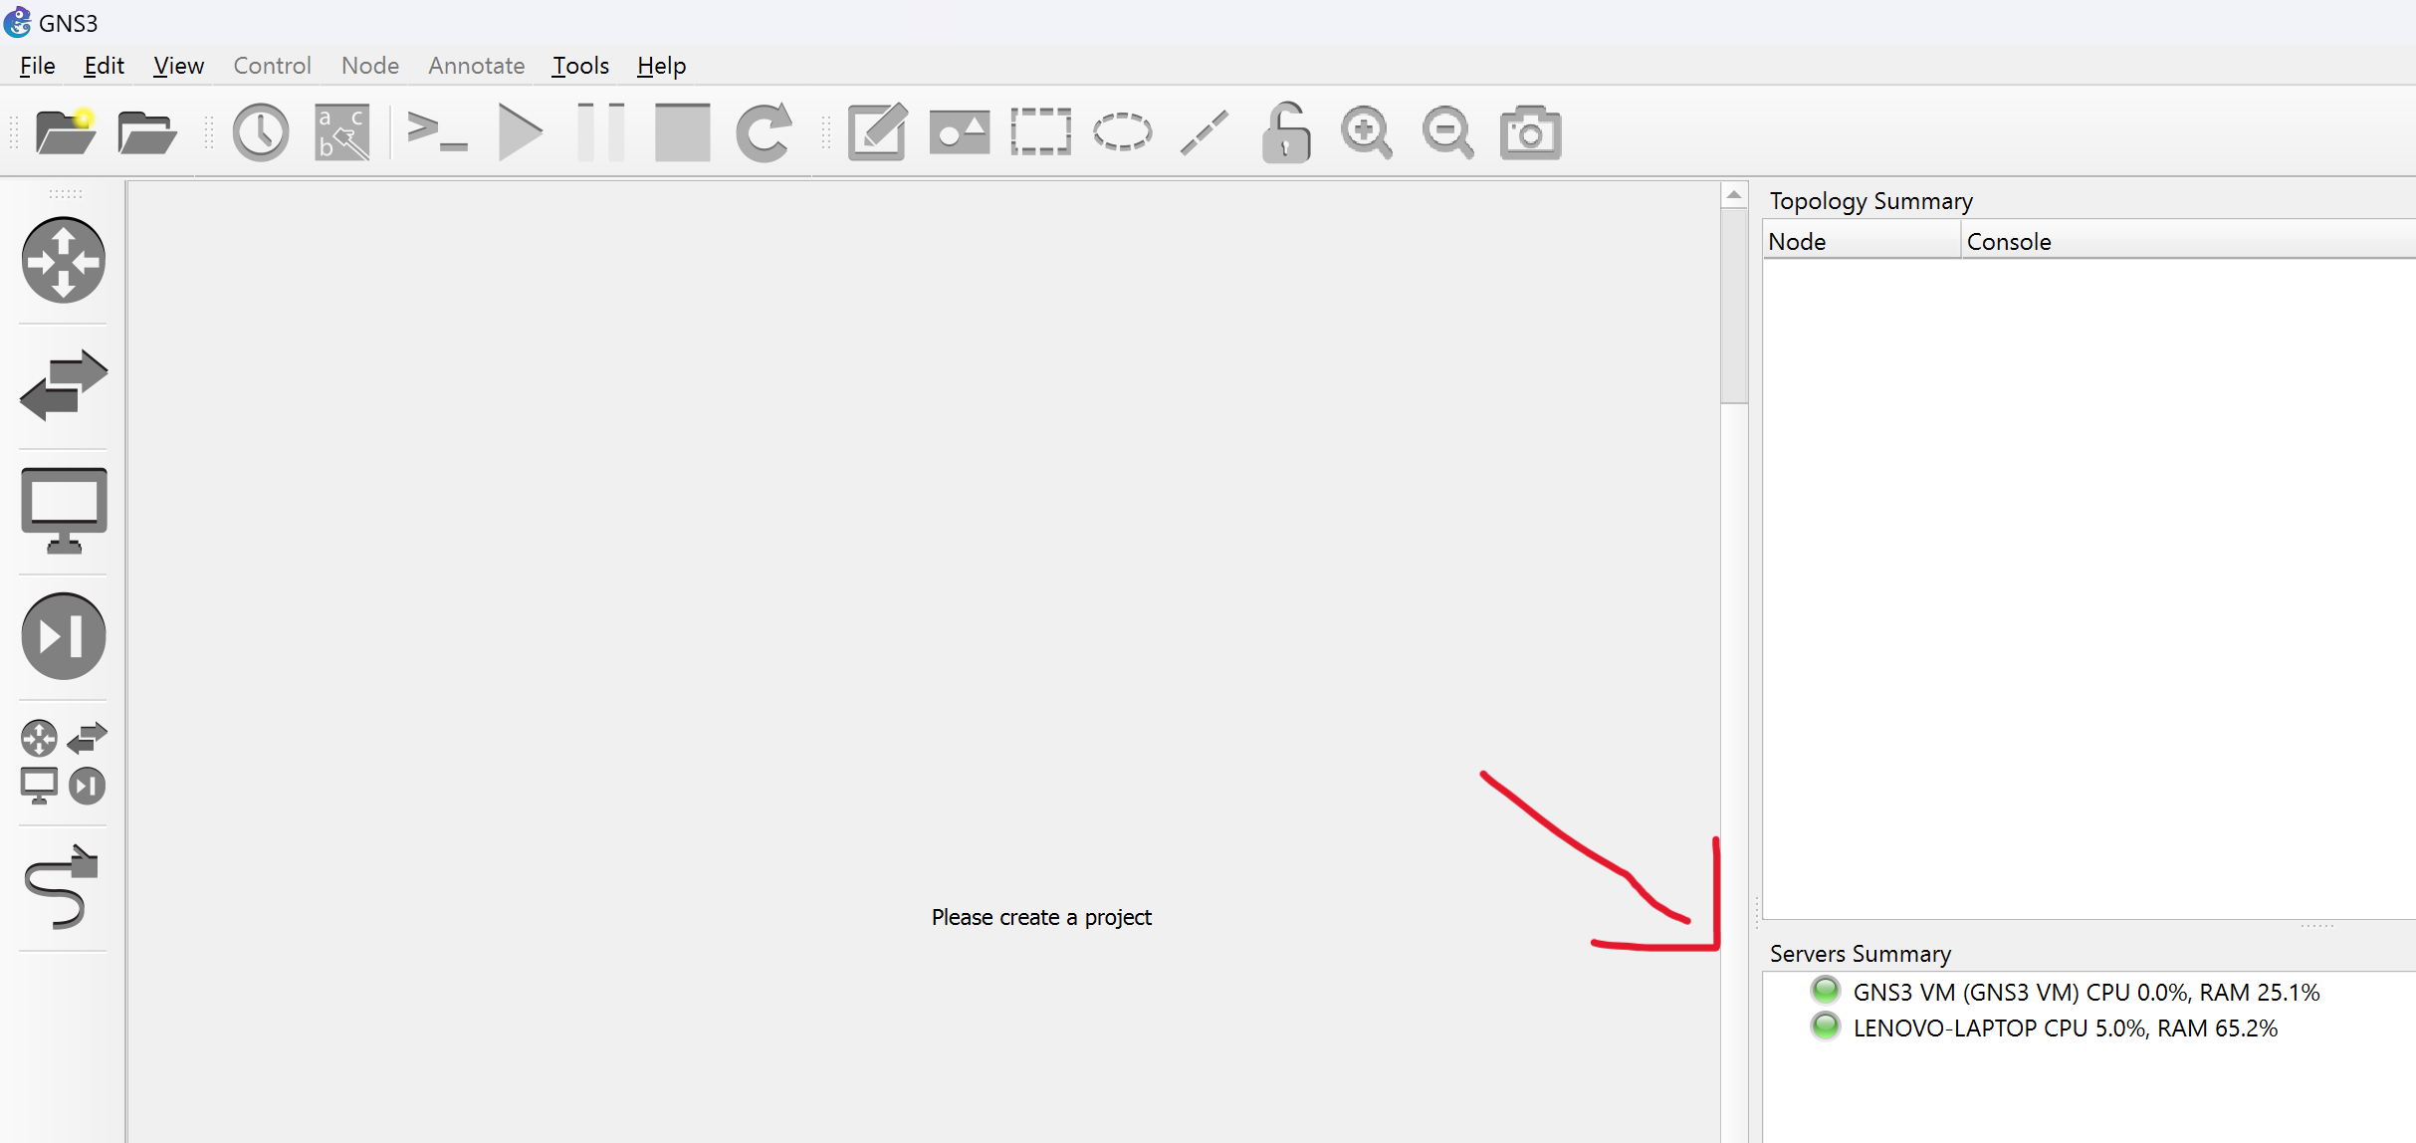This screenshot has height=1143, width=2416.
Task: Open project using the folder toolbar icon
Action: coord(146,131)
